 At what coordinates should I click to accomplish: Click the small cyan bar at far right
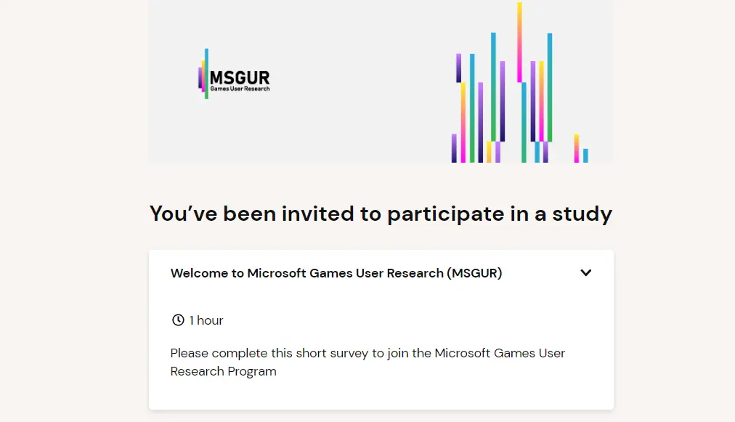(x=585, y=155)
